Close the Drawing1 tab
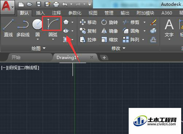Image resolution: width=183 pixels, height=134 pixels. pyautogui.click(x=91, y=57)
